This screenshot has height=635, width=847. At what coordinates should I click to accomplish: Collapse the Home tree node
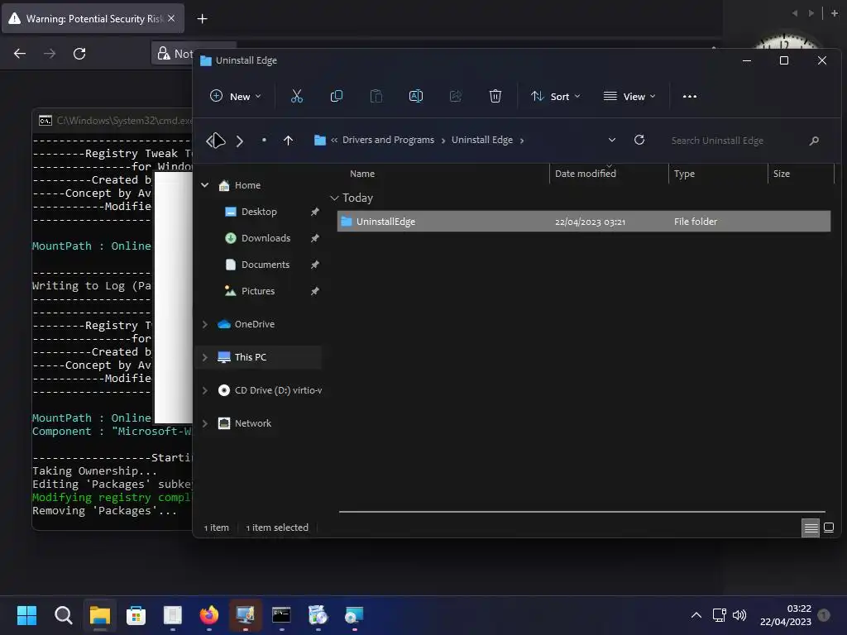click(x=205, y=185)
